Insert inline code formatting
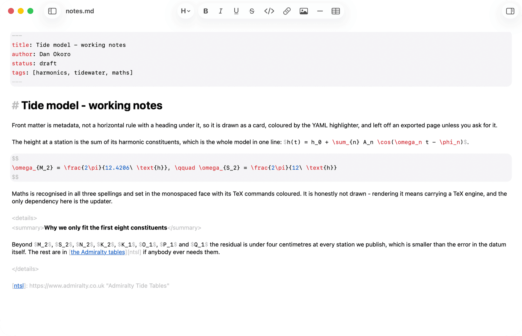522x336 pixels. 269,11
